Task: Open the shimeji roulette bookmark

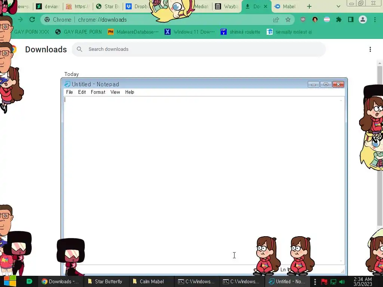Action: tap(240, 32)
